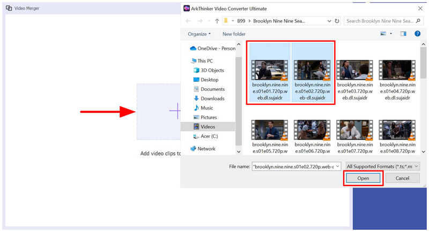Image resolution: width=429 pixels, height=232 pixels.
Task: Close the file dialog
Action: [420, 9]
